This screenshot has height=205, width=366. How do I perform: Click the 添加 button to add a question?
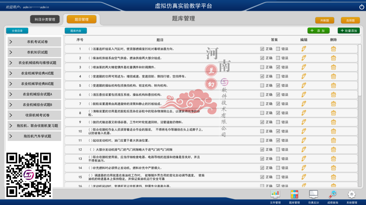(x=318, y=30)
